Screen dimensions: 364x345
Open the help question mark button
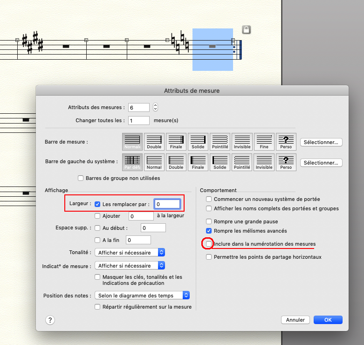click(x=50, y=320)
